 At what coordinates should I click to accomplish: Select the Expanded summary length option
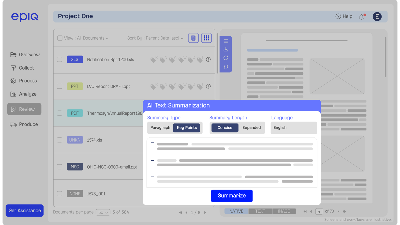[252, 128]
